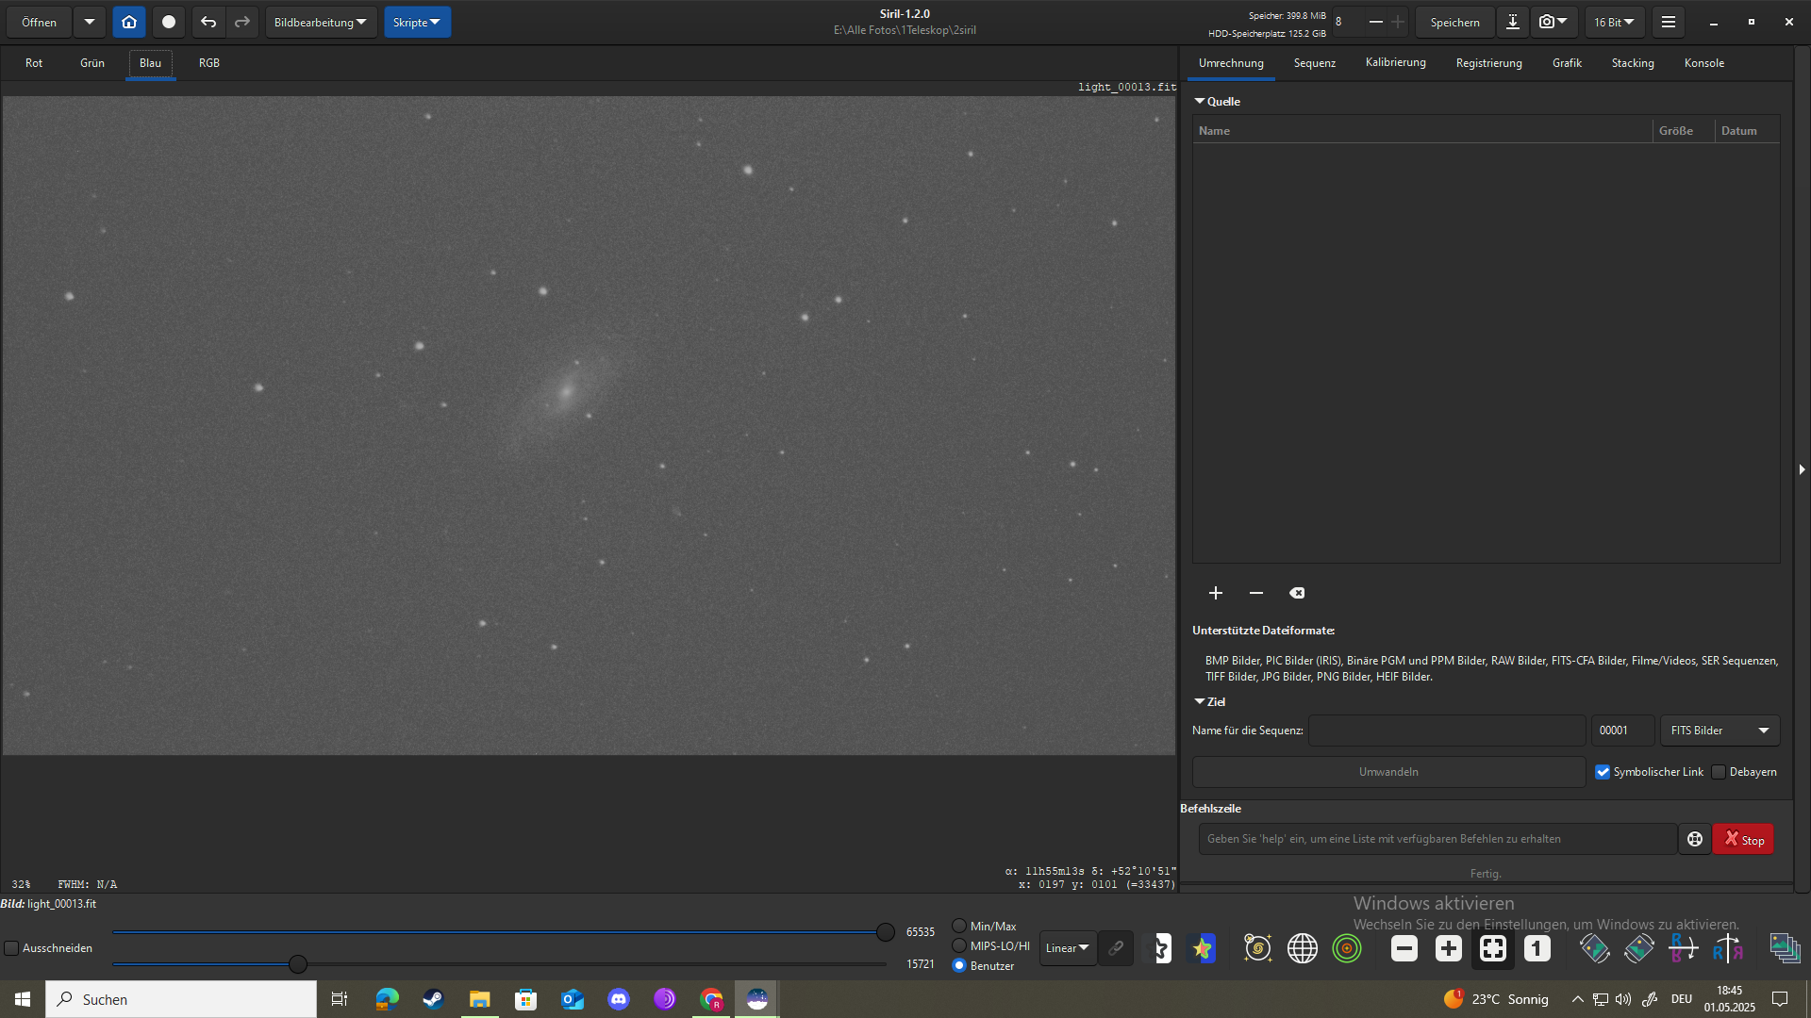This screenshot has width=1811, height=1018.
Task: Switch to the Rot channel tab
Action: 34,63
